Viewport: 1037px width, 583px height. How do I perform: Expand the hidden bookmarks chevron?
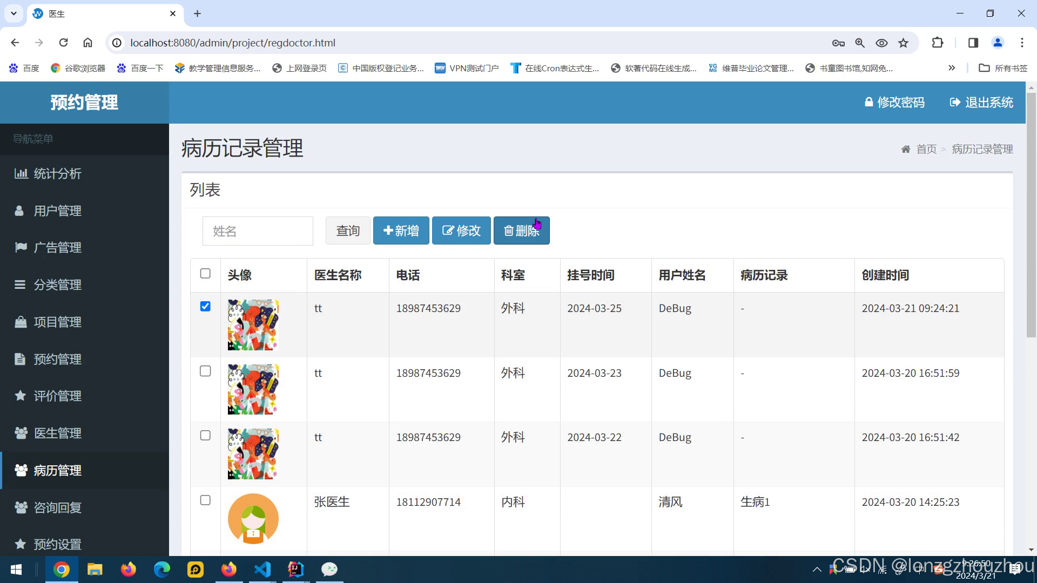pyautogui.click(x=952, y=68)
